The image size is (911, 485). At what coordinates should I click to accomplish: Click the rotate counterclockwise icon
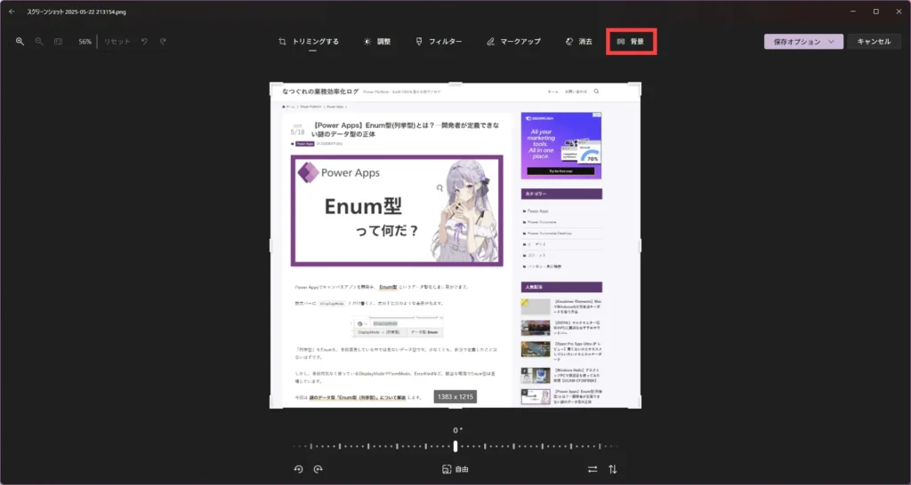(x=299, y=469)
